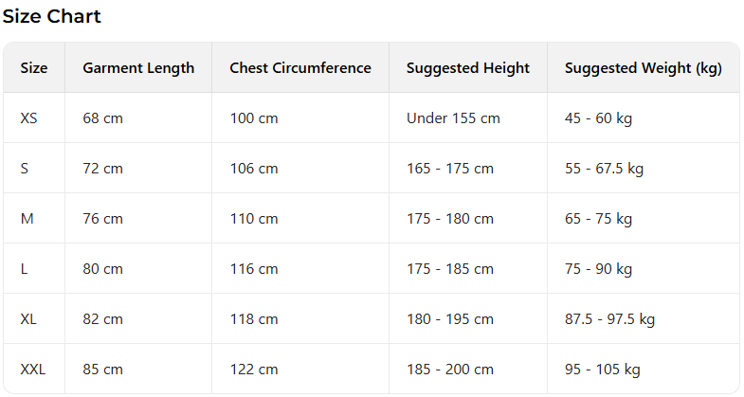Click the 185 - 200 cm height cell
Screen dimensions: 744x397
[x=450, y=370]
